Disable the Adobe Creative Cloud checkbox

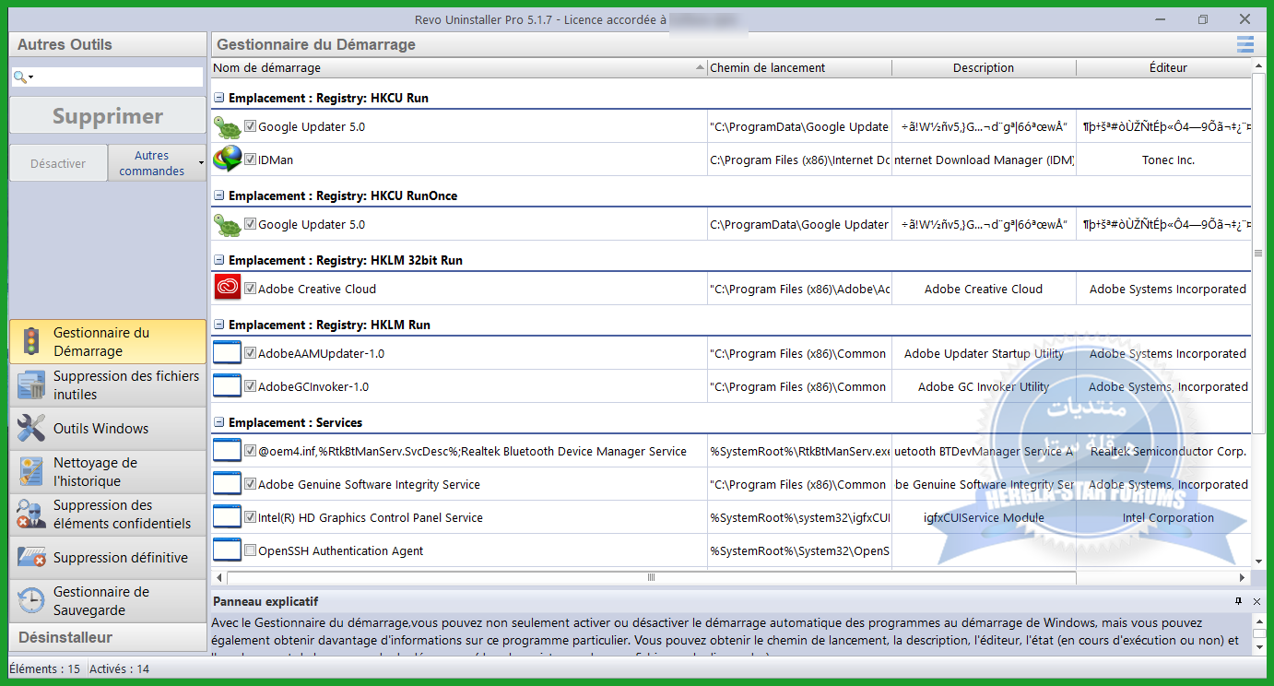250,290
